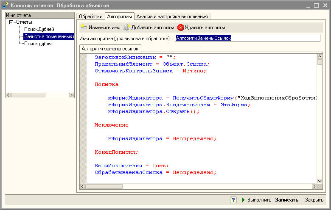This screenshot has height=210, width=331.
Task: Click the Имя алгоритма input field
Action: pyautogui.click(x=247, y=38)
